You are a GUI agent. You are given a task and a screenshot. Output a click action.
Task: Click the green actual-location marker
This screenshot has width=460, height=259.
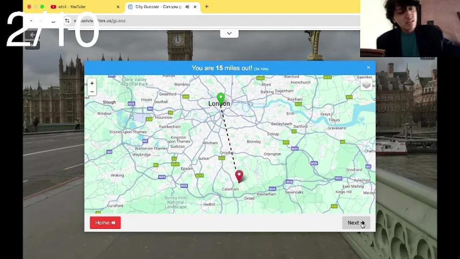pos(221,98)
